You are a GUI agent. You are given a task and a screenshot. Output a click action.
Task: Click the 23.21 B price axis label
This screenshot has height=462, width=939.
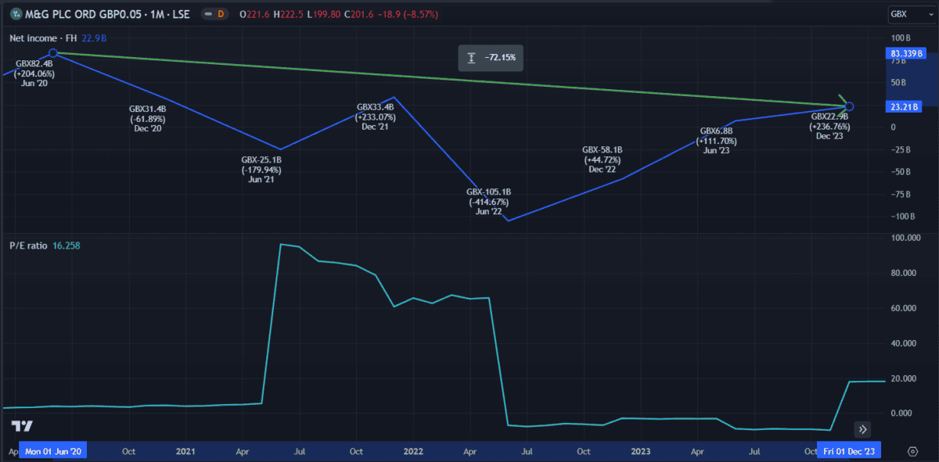pos(903,106)
